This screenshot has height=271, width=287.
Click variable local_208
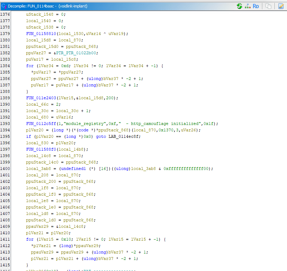(x=37, y=175)
